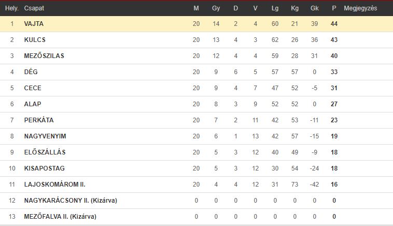Open the CECE team entry

33,88
